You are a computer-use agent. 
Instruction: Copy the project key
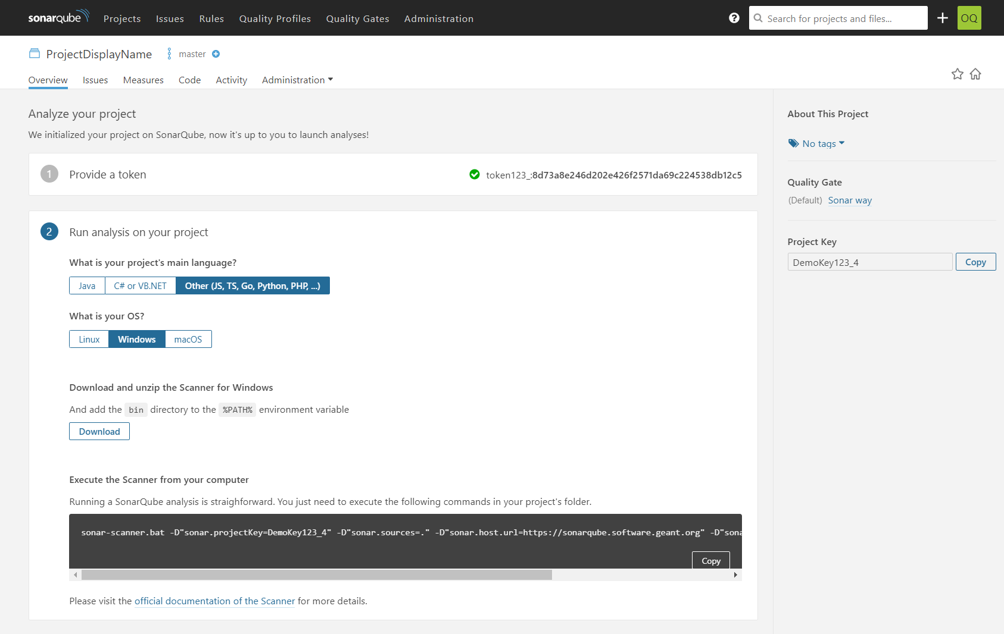(x=976, y=262)
